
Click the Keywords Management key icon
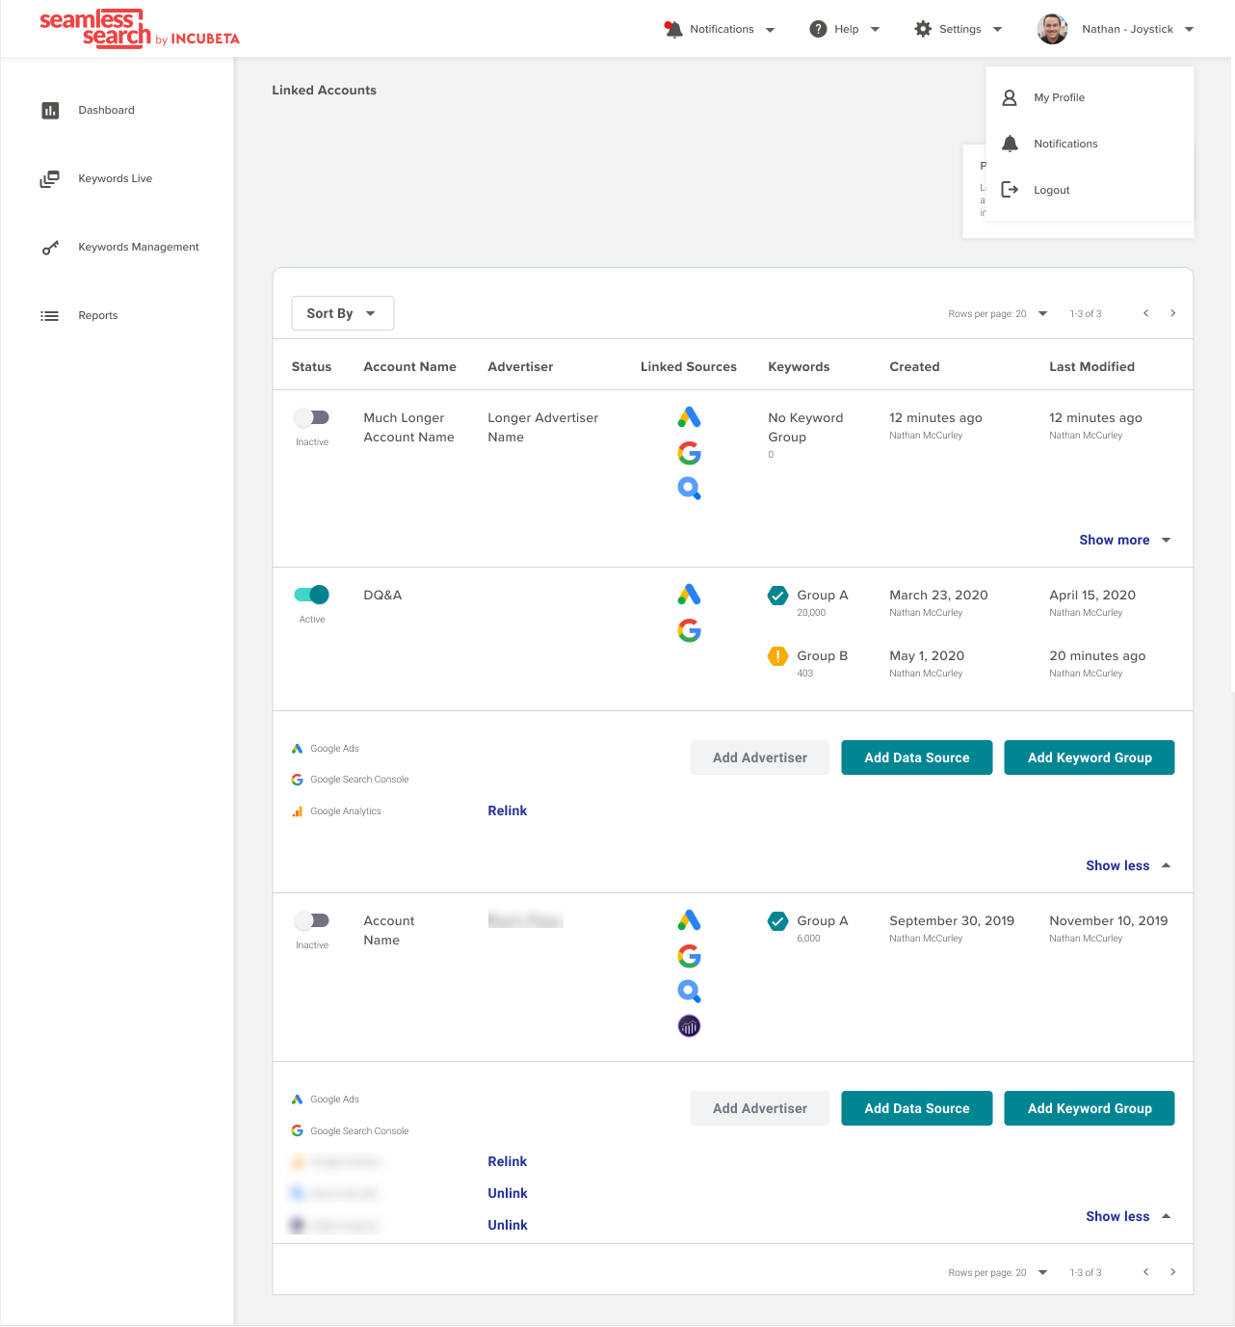50,248
